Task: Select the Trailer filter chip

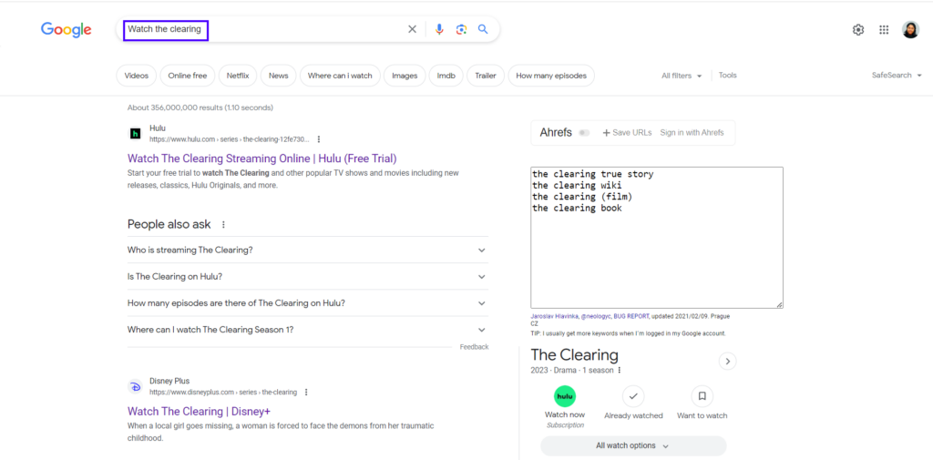Action: click(486, 76)
